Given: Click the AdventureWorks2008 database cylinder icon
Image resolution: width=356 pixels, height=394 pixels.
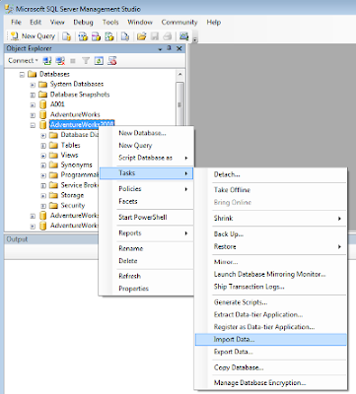Looking at the screenshot, I should (x=42, y=125).
